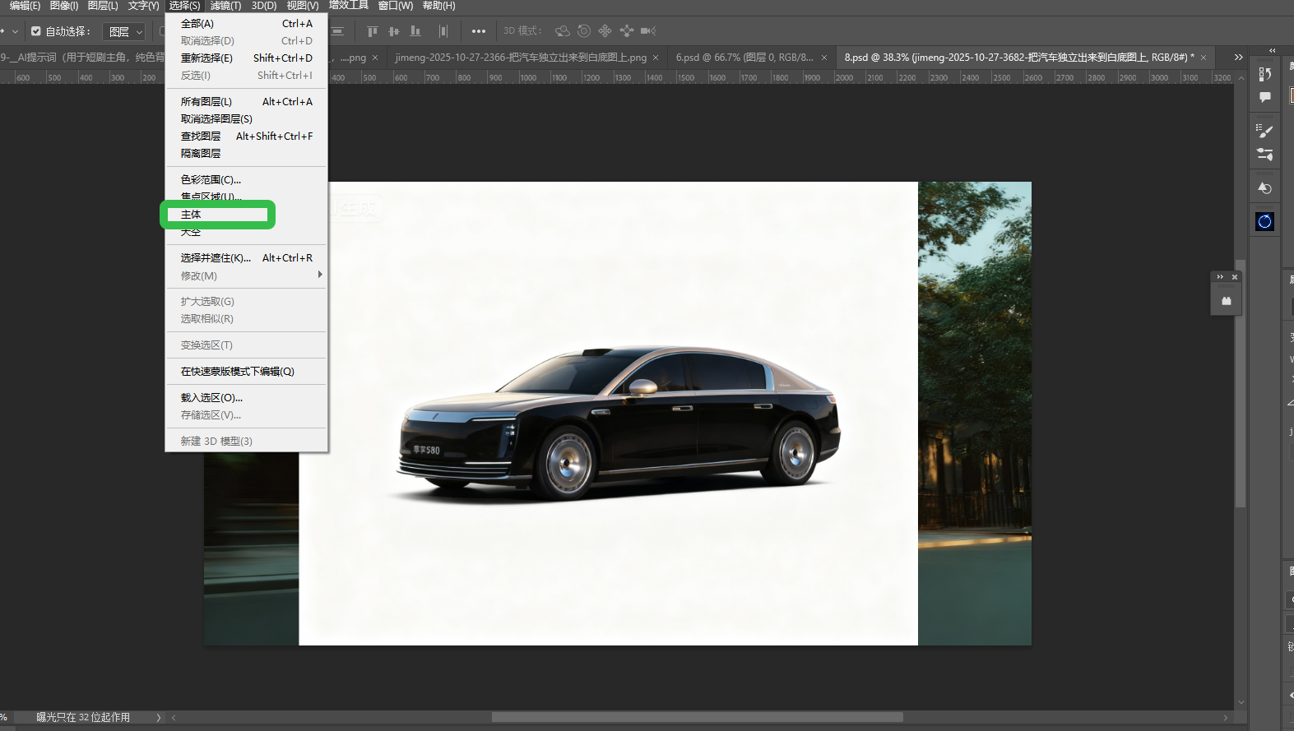Switch to the 6.psd document tab
The height and width of the screenshot is (731, 1294).
(744, 58)
